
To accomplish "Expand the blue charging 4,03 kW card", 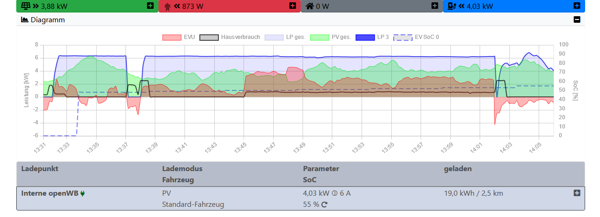I will coord(577,6).
